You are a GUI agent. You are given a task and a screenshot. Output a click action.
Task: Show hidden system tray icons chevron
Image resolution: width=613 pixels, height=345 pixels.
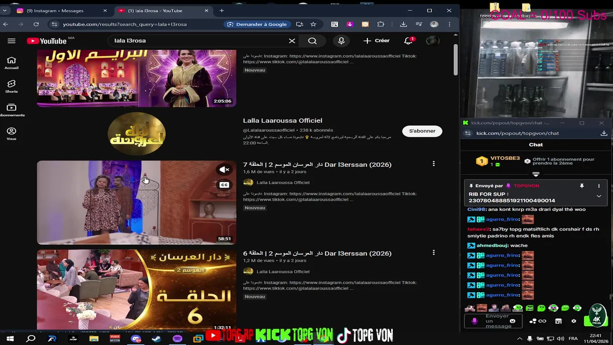pos(520,339)
